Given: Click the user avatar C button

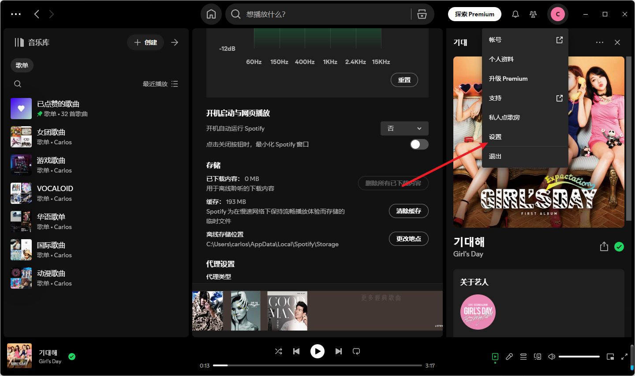Looking at the screenshot, I should [x=558, y=14].
